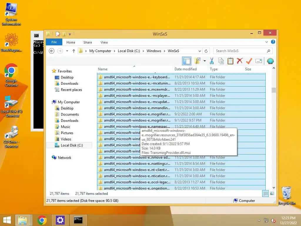301x226 pixels.
Task: Click the Search WinSxS field
Action: [243, 51]
